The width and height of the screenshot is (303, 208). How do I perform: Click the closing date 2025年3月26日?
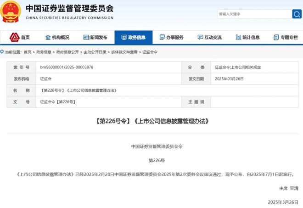click(283, 202)
